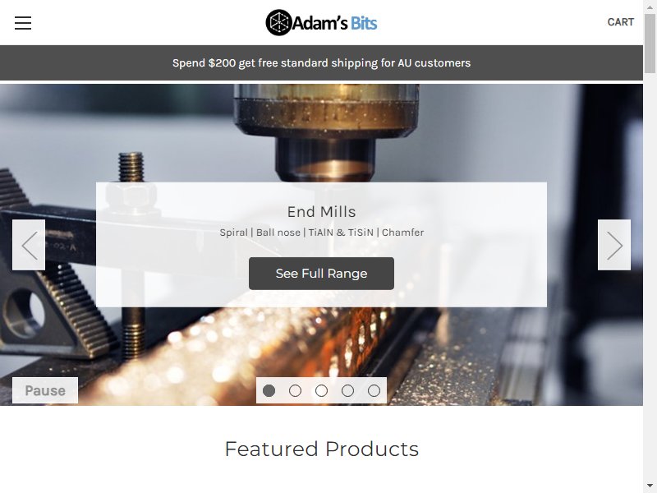
Task: Pause the slideshow
Action: tap(45, 390)
